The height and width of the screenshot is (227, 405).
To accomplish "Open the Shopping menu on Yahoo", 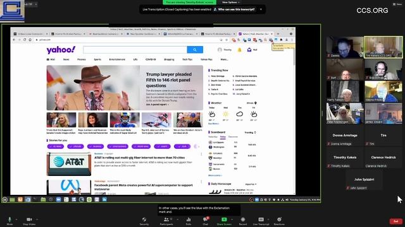I will [x=169, y=59].
